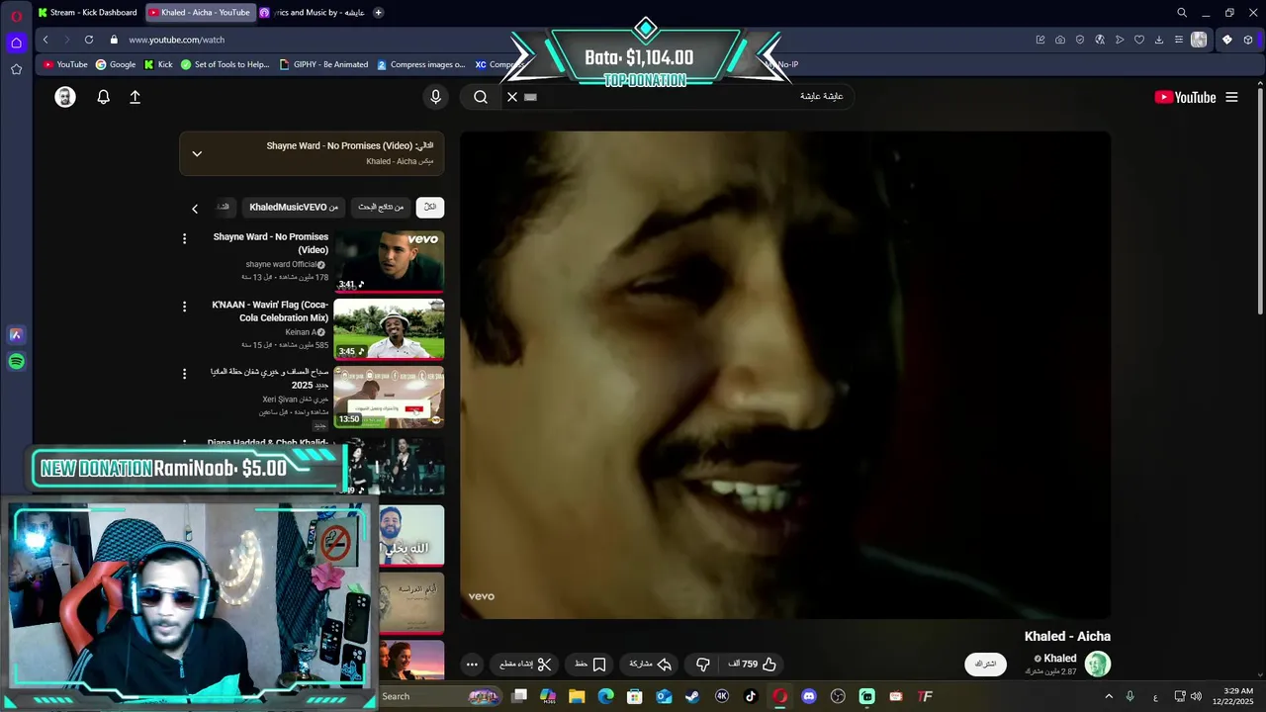Click the Khaled channel name link

point(1059,659)
